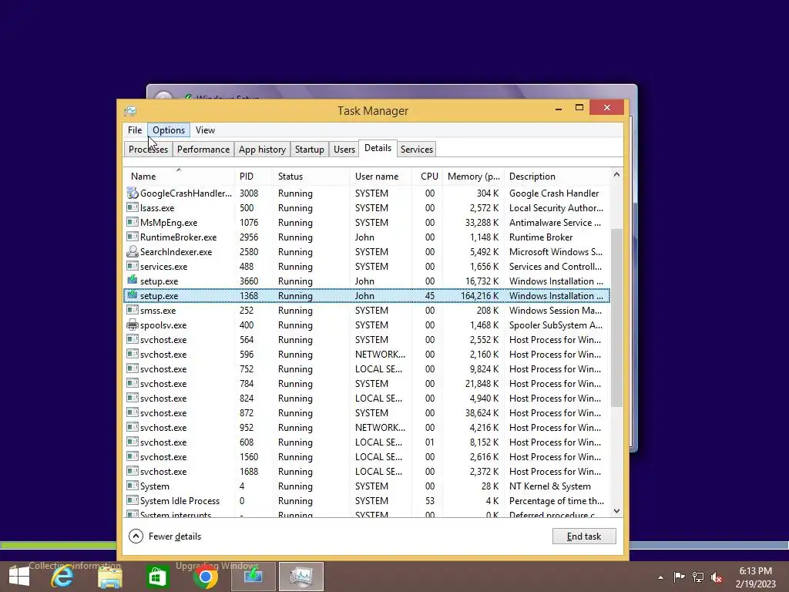
Task: Collapse Task Manager with Fewer details
Action: click(x=165, y=536)
